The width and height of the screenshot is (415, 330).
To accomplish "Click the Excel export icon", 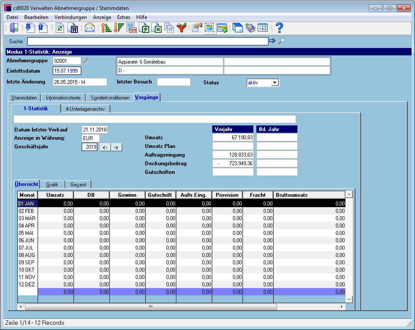I will pyautogui.click(x=156, y=28).
